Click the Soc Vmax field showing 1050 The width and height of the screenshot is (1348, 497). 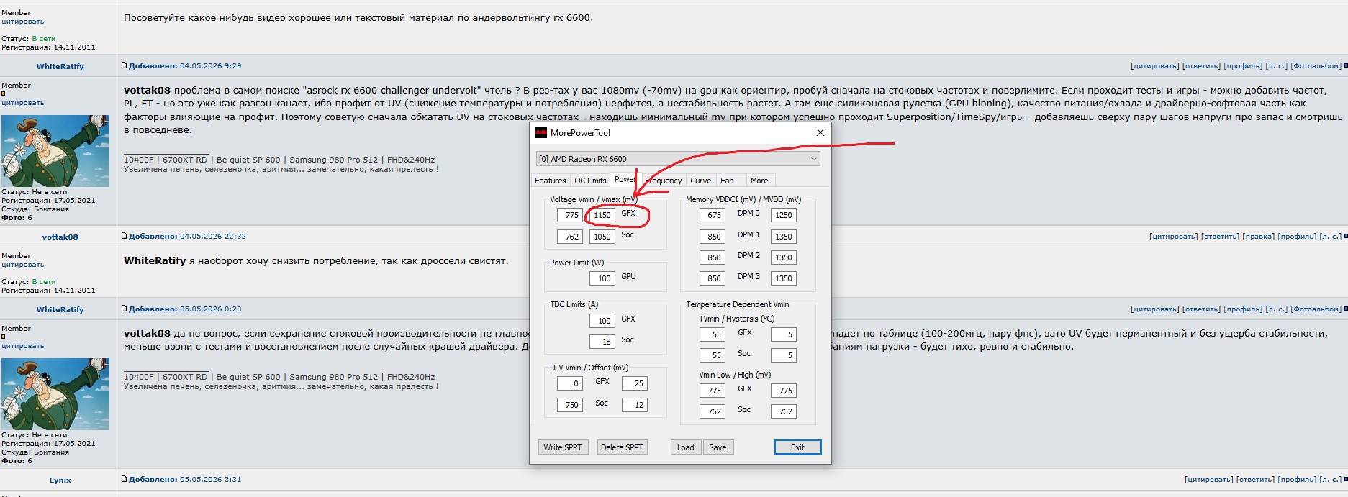[x=602, y=237]
